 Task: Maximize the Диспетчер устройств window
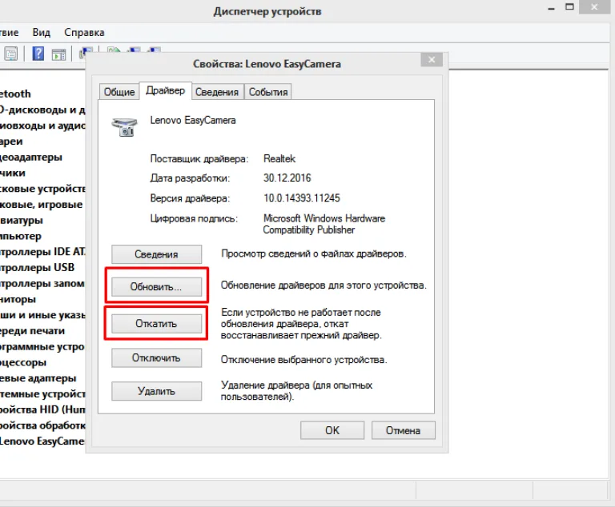pyautogui.click(x=569, y=7)
